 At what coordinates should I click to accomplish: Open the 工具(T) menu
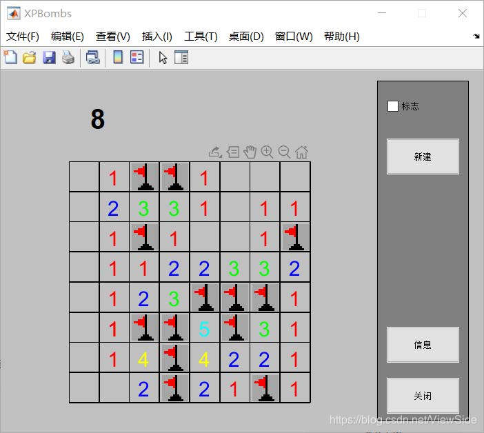201,37
